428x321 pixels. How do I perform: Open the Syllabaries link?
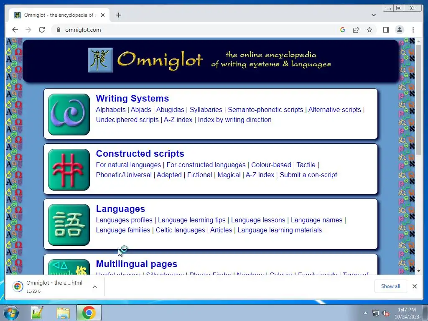[206, 110]
